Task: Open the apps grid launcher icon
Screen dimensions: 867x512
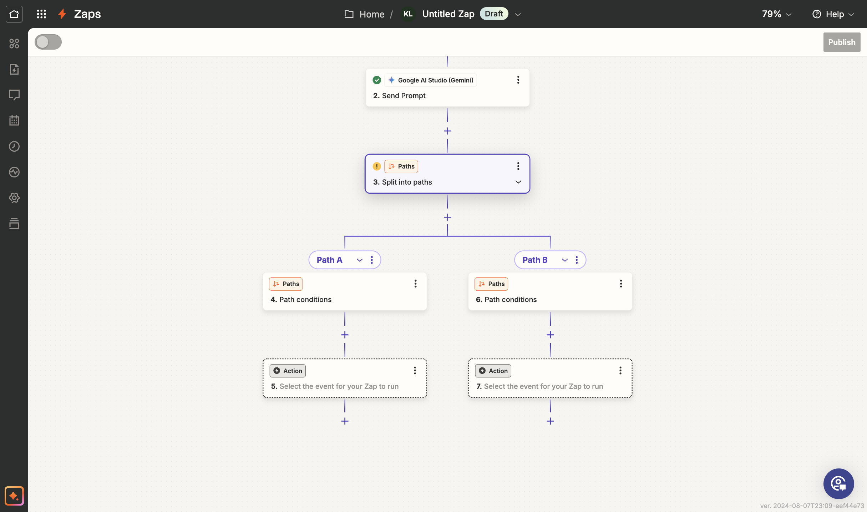Action: 41,14
